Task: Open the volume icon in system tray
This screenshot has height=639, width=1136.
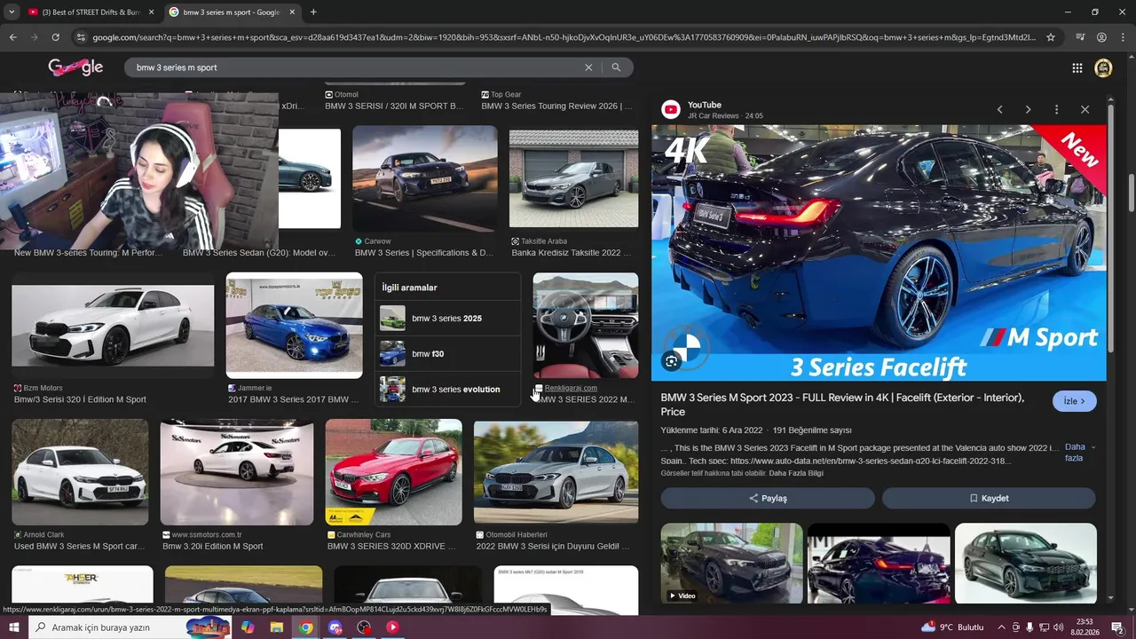Action: click(1058, 627)
